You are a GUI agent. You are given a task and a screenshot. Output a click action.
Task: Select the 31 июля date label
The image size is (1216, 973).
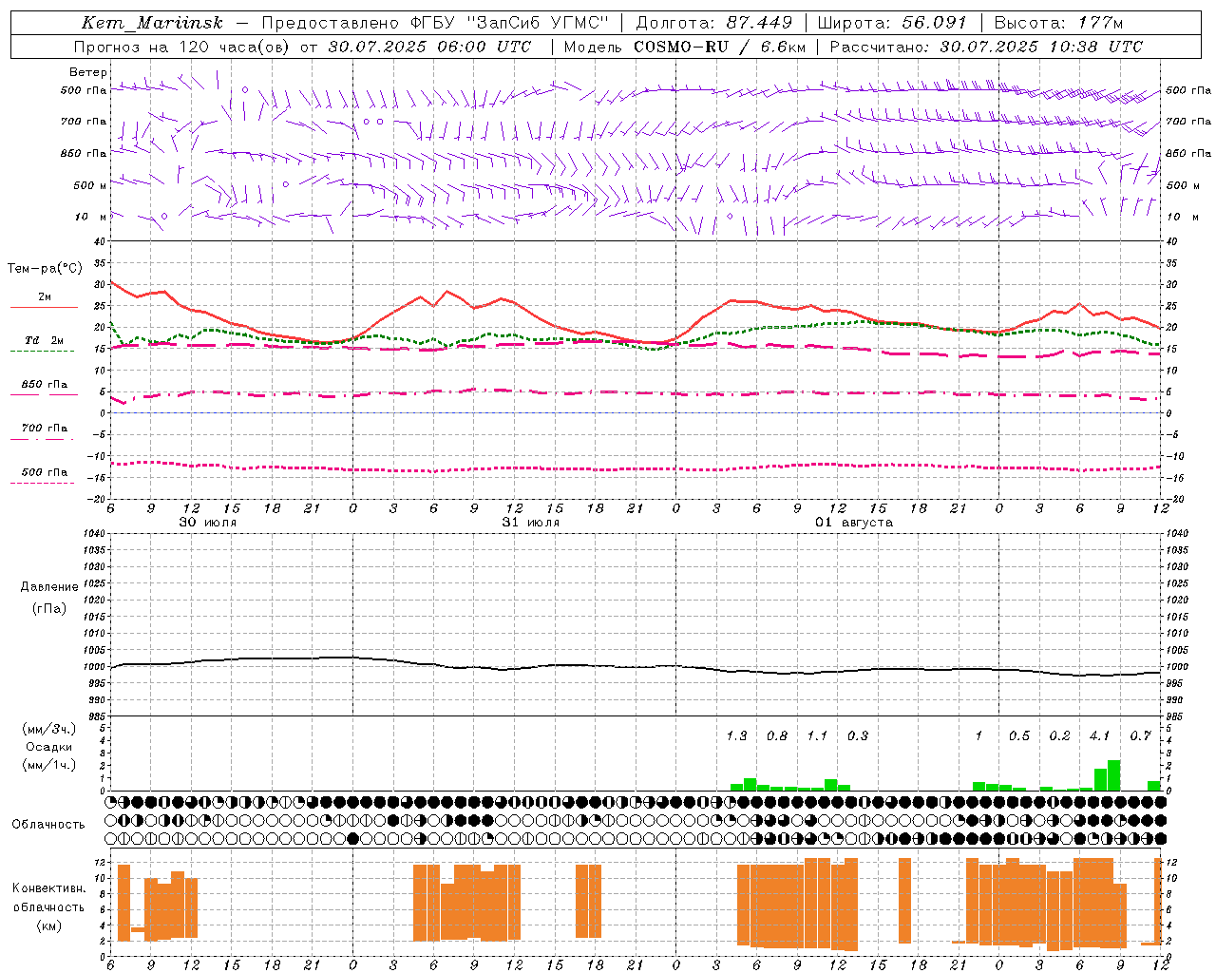[x=531, y=523]
